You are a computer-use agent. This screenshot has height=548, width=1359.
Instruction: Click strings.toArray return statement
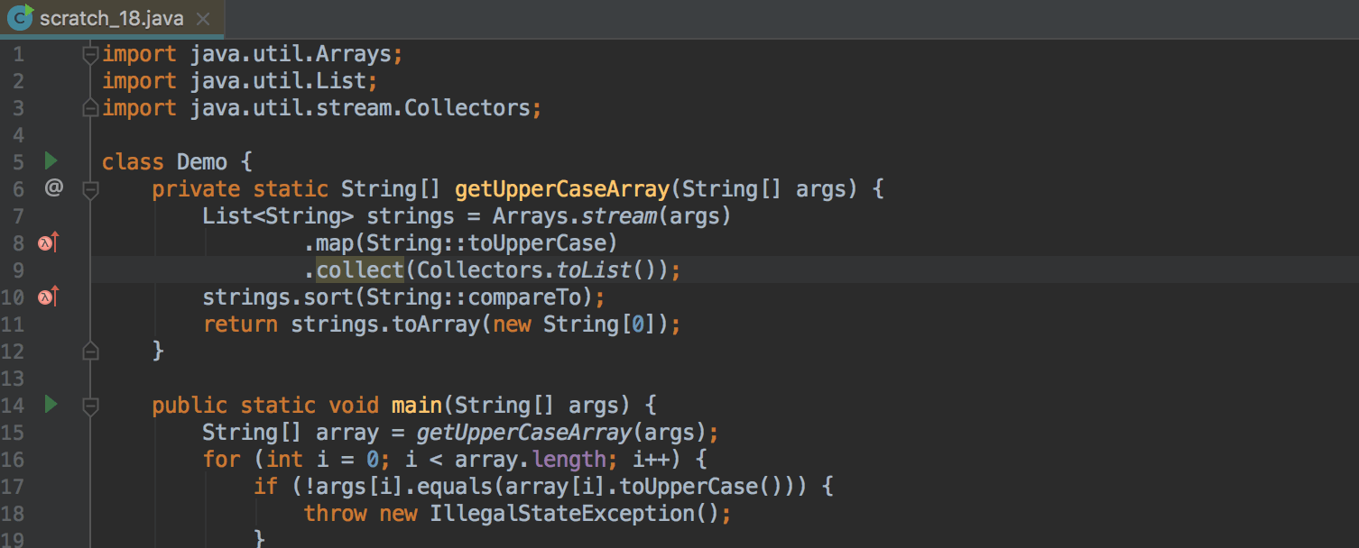(442, 324)
